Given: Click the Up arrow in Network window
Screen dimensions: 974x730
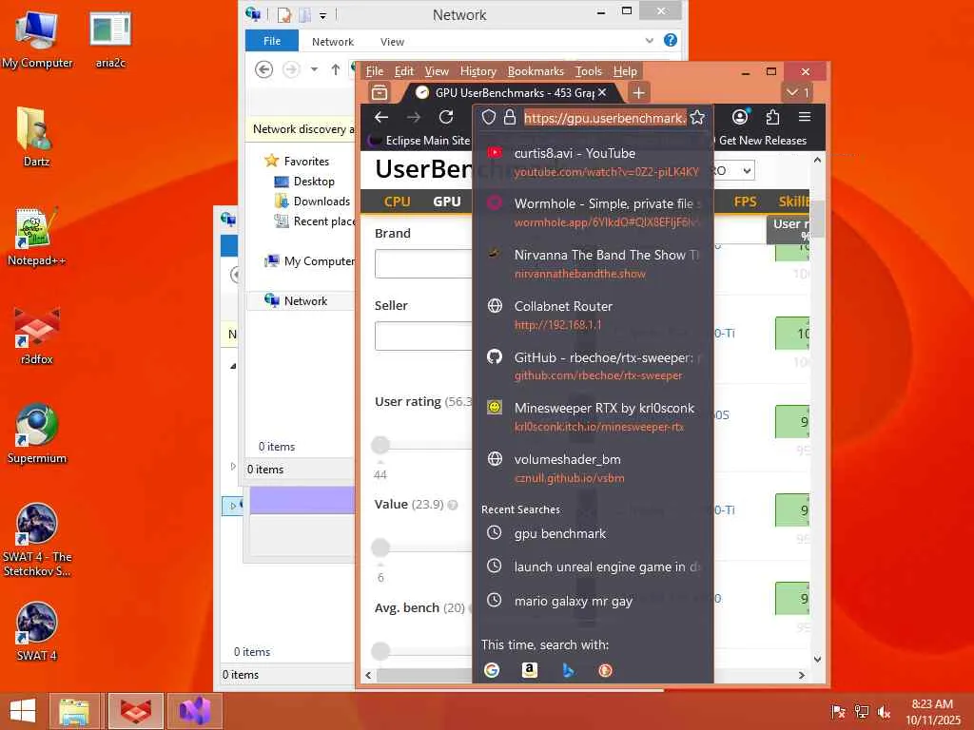Looking at the screenshot, I should coord(336,69).
